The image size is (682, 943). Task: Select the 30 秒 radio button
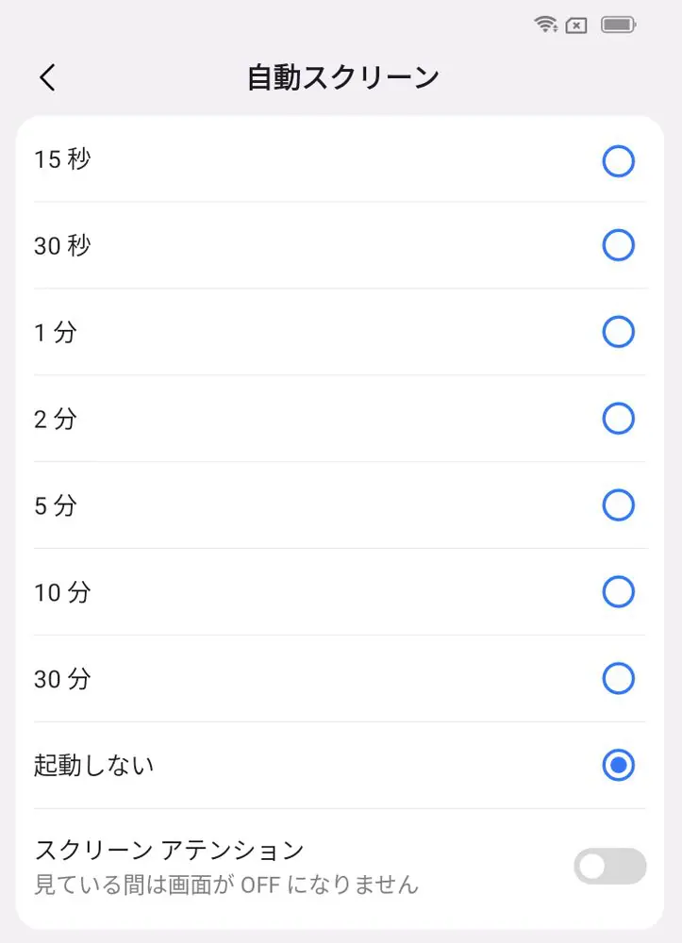click(618, 246)
